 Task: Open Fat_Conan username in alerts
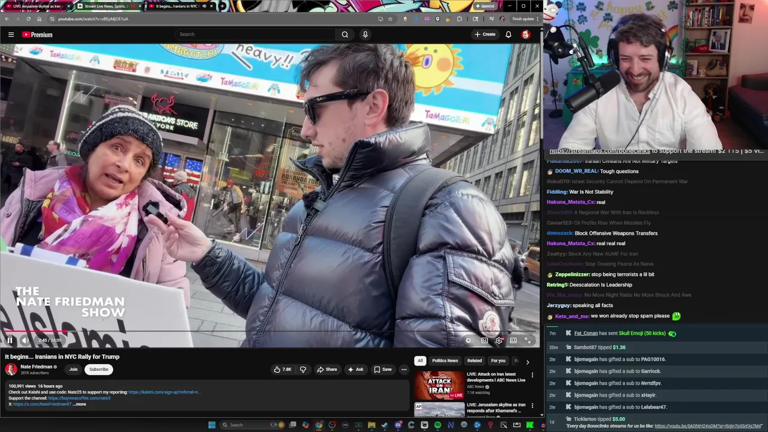coord(586,333)
